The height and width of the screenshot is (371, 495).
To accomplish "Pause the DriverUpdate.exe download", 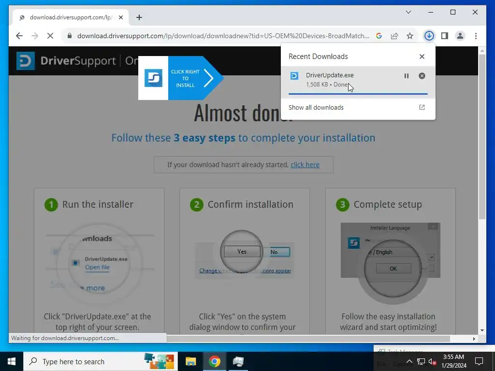I will point(406,76).
